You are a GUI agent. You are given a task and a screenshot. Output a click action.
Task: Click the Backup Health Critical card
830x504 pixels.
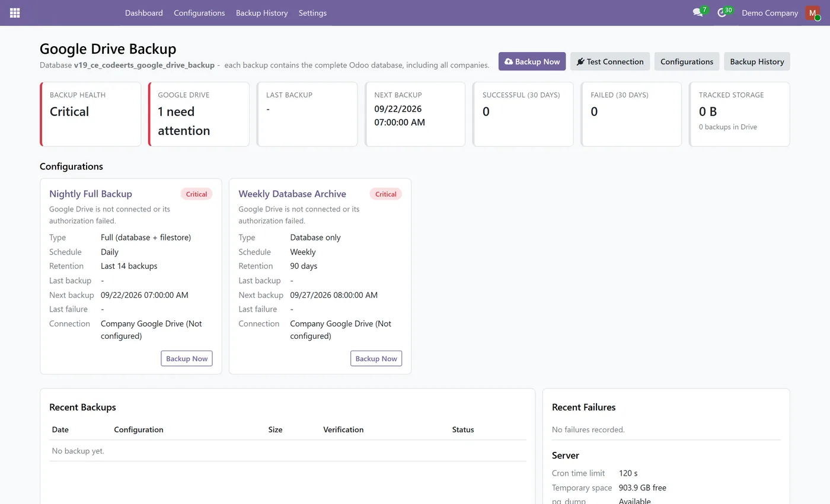click(x=90, y=114)
